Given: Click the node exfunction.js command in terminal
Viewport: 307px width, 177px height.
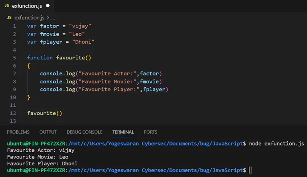Looking at the screenshot, I should coord(276,144).
